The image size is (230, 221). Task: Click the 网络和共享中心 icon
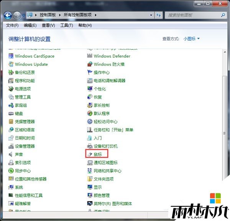(x=107, y=171)
